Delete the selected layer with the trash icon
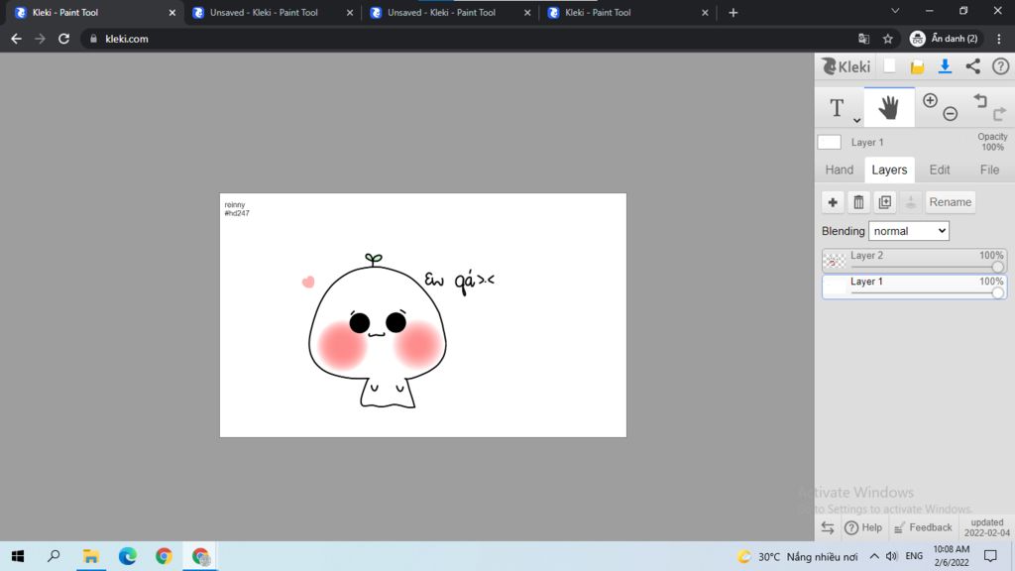 tap(859, 202)
